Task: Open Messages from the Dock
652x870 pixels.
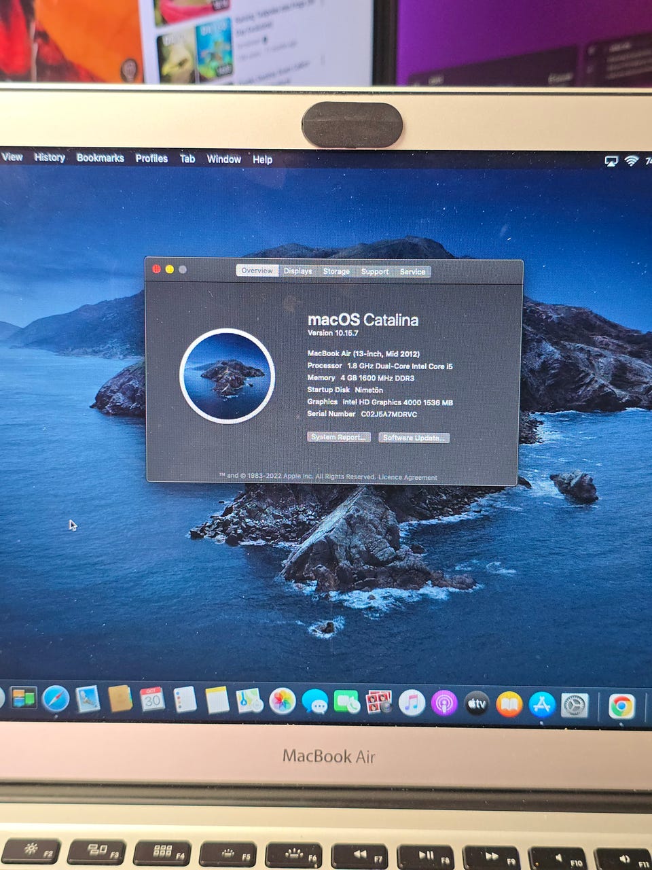Action: point(314,702)
